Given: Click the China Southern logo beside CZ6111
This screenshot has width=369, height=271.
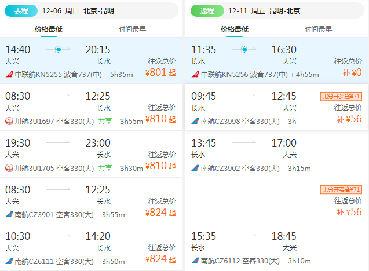Looking at the screenshot, I should point(9,261).
